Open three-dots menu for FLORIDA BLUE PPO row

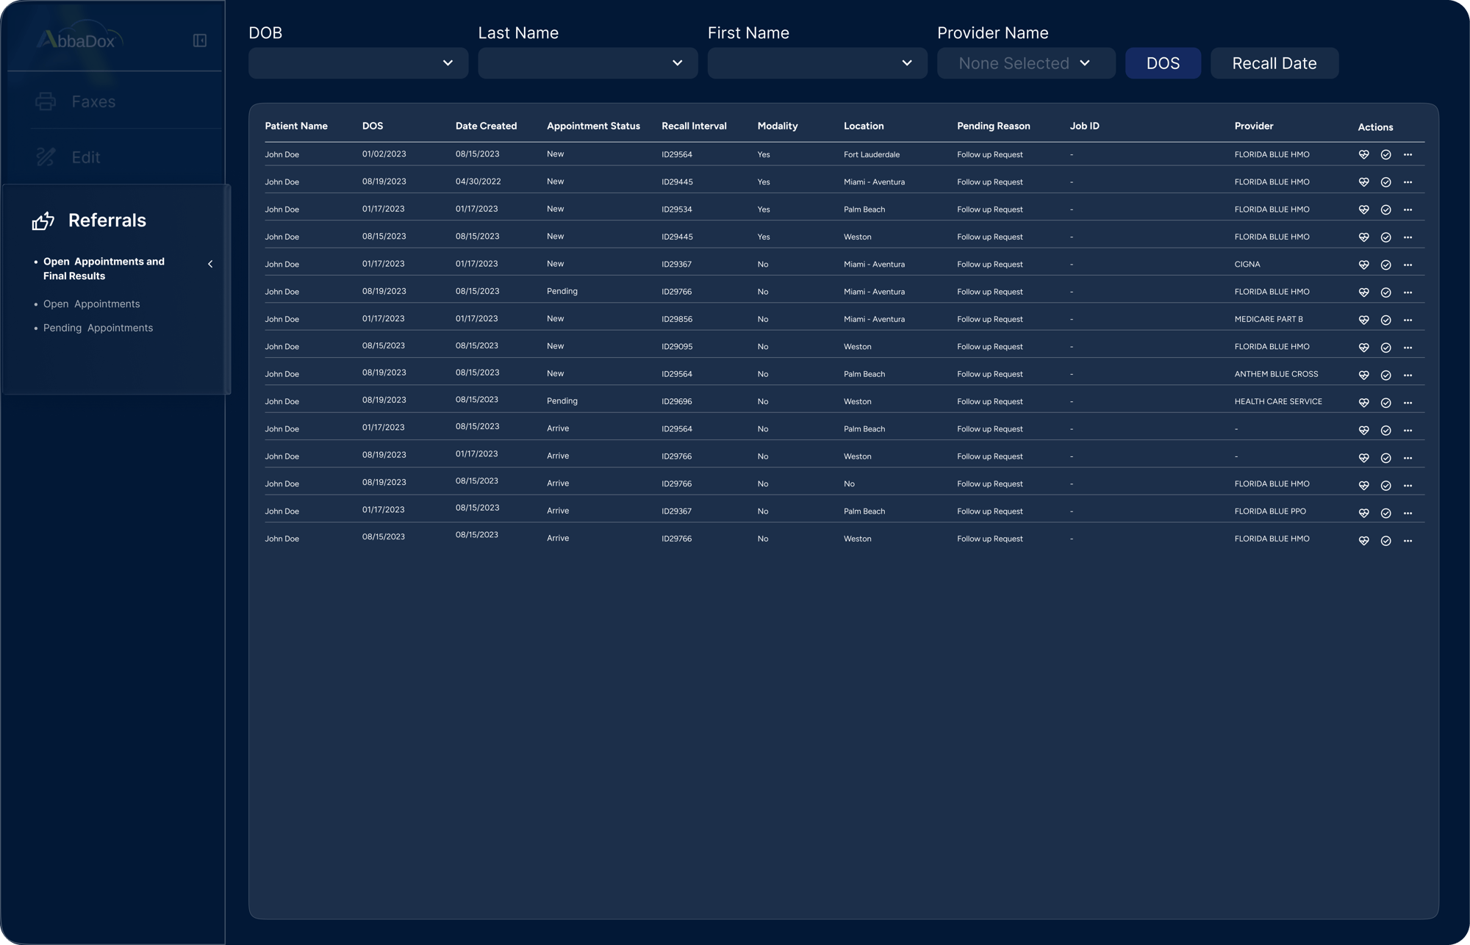[x=1408, y=513]
